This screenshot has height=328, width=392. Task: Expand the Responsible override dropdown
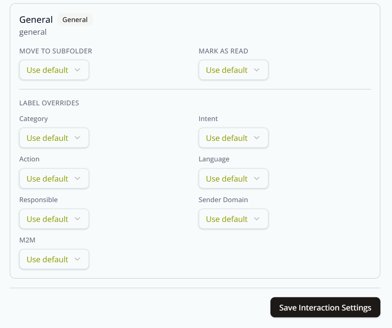(54, 219)
